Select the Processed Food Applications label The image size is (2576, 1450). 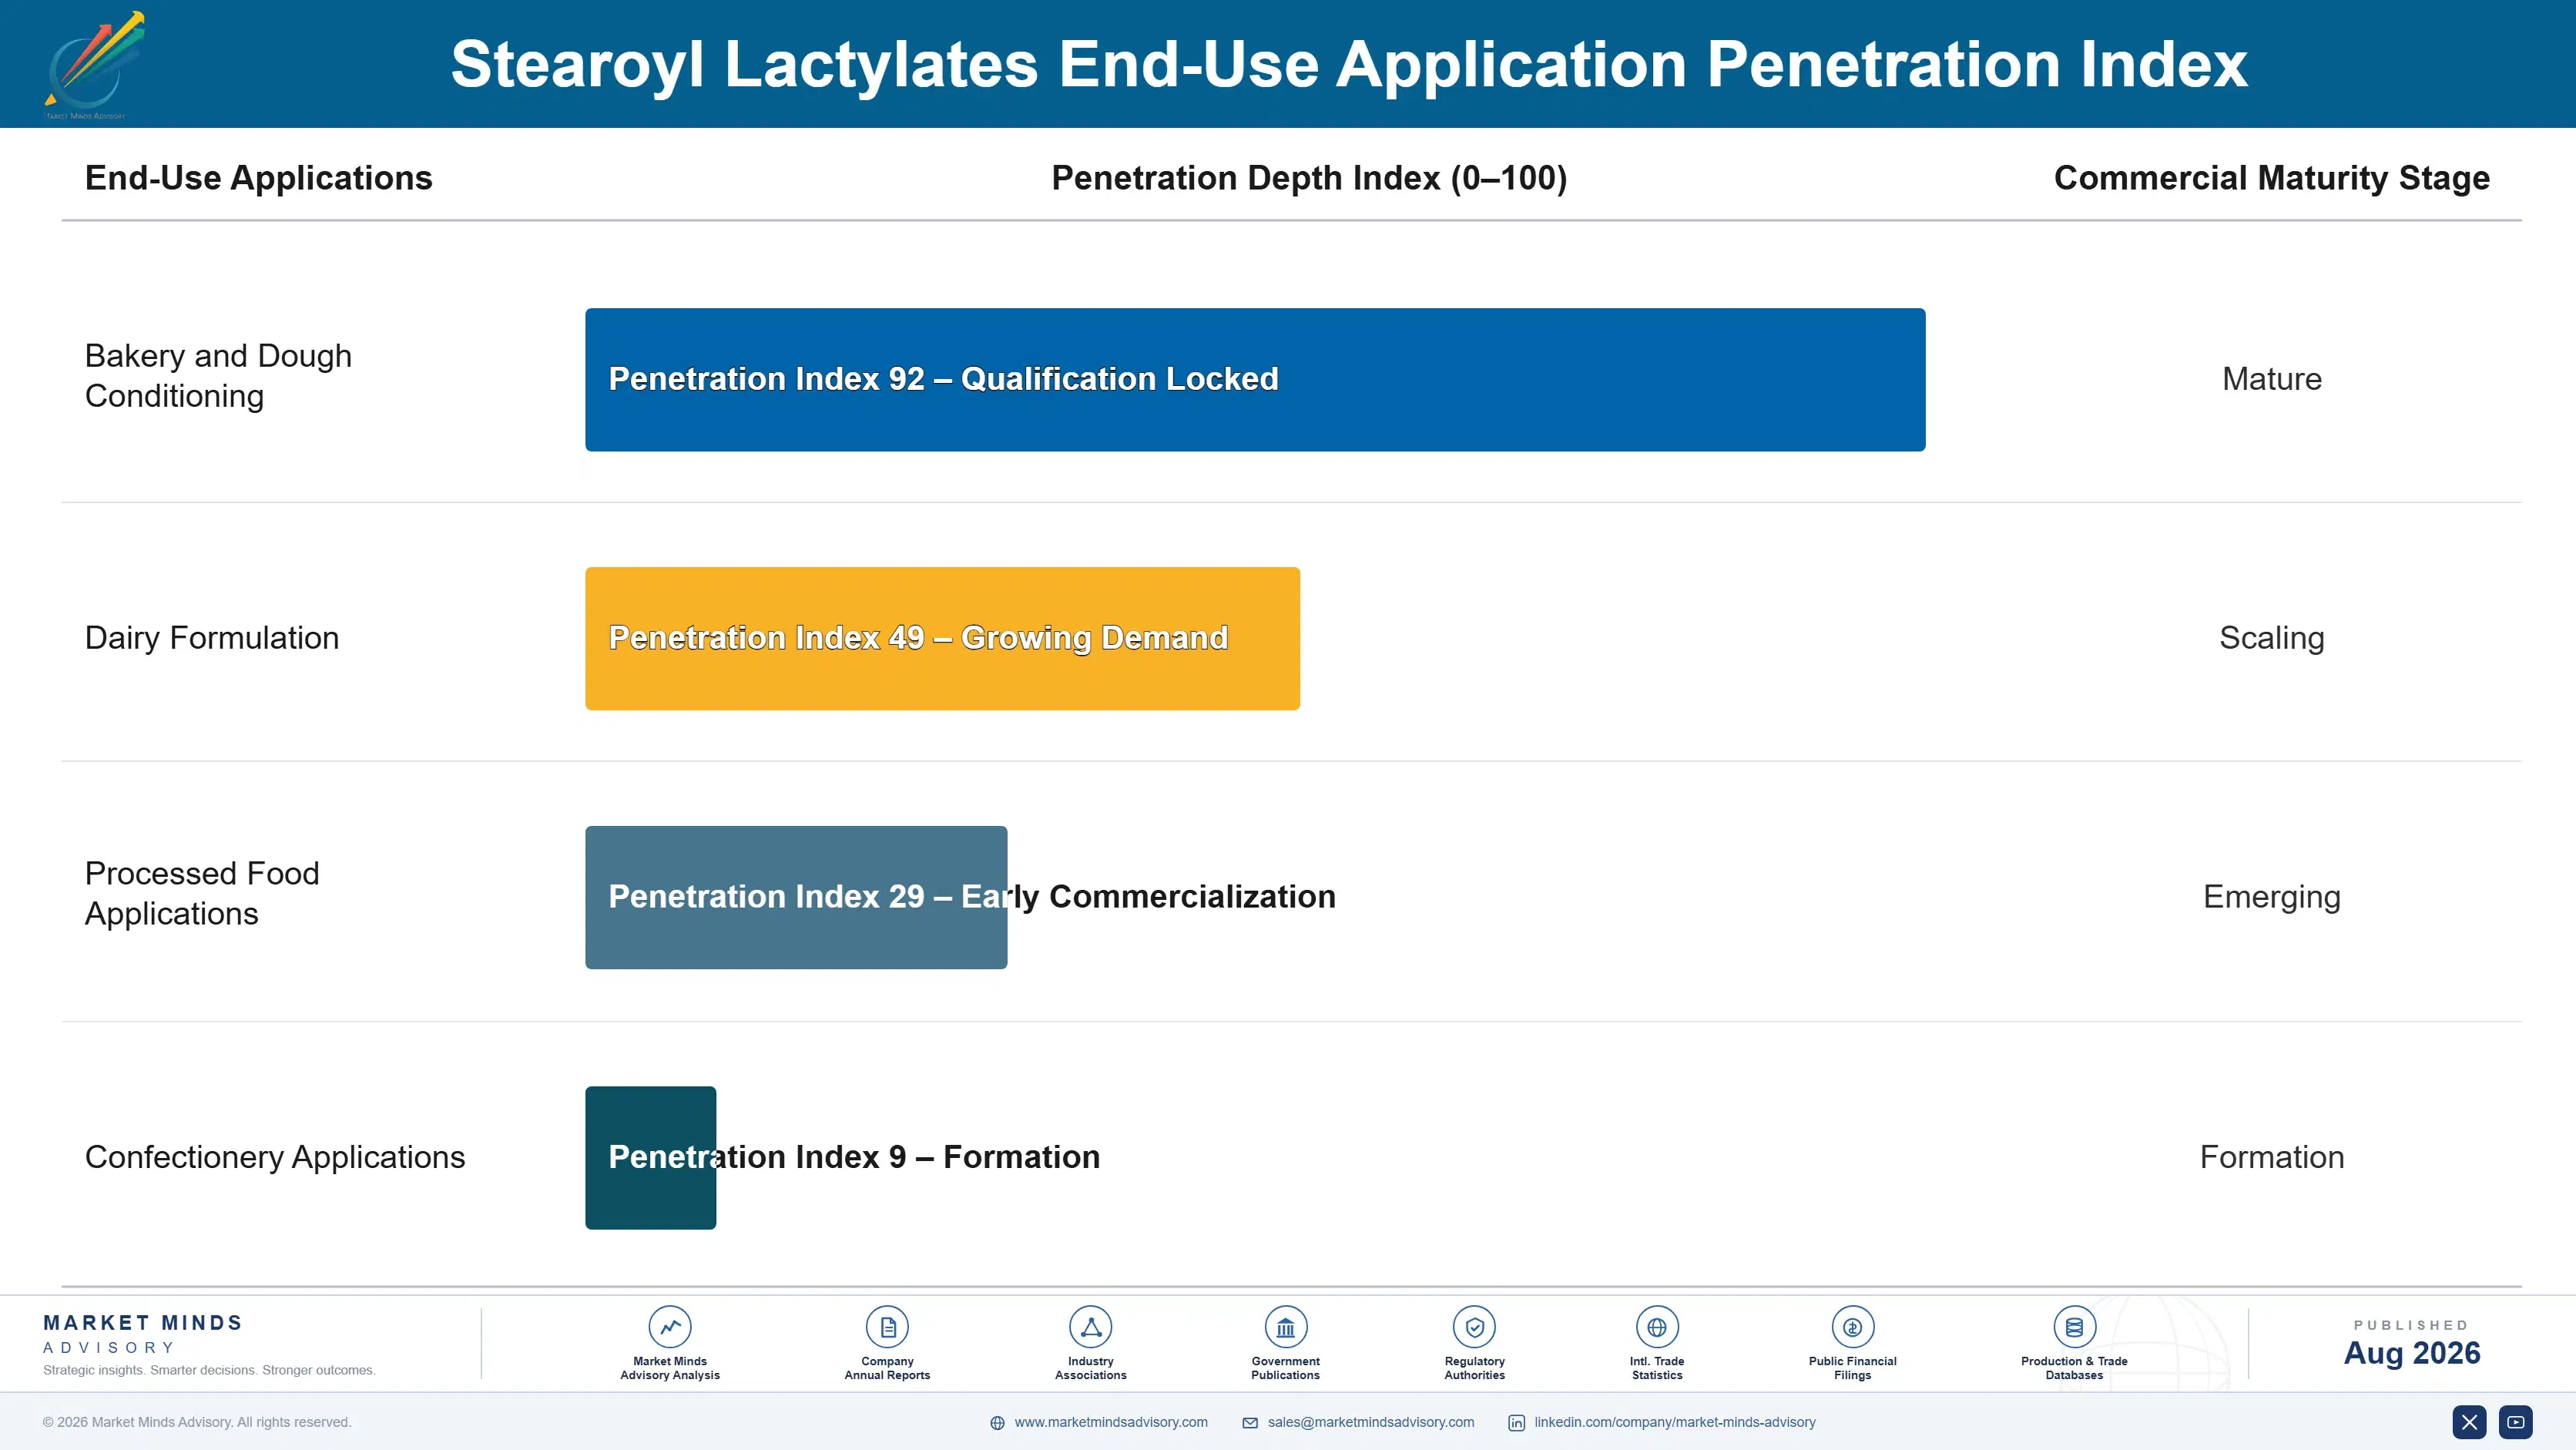(202, 893)
